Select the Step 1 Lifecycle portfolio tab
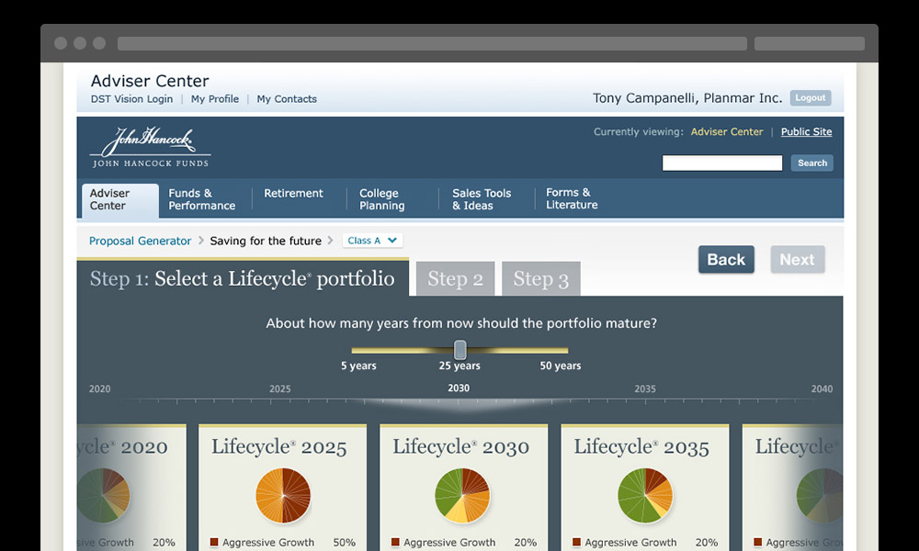Viewport: 919px width, 551px height. (x=243, y=277)
